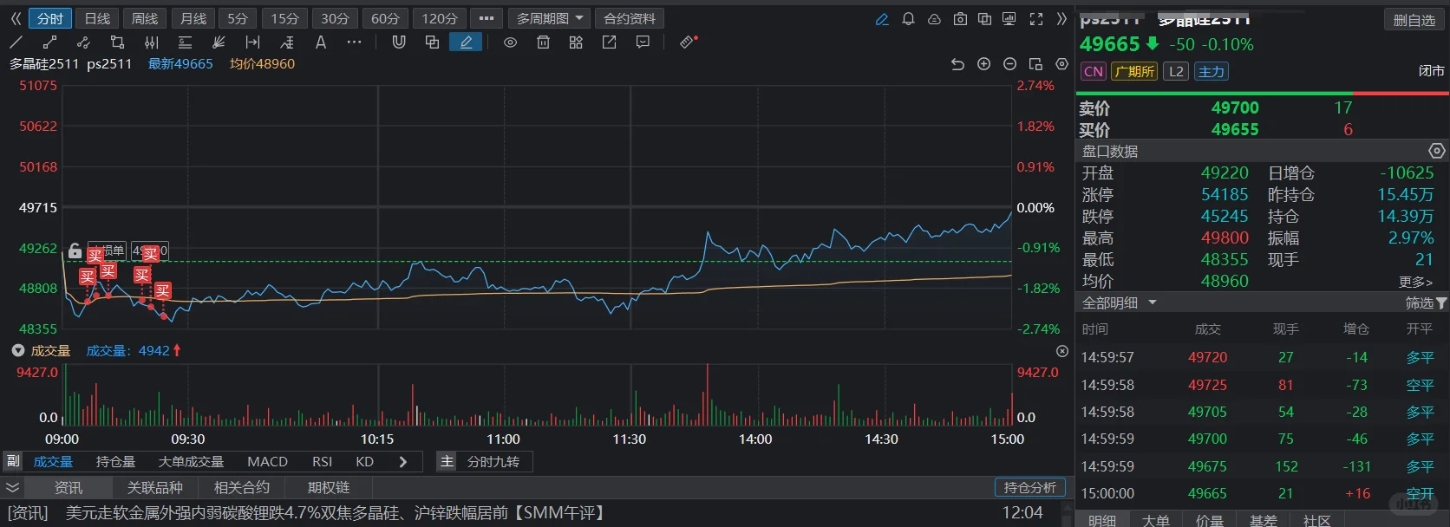Expand right panel with double chevron
This screenshot has width=1450, height=527.
tap(1061, 18)
